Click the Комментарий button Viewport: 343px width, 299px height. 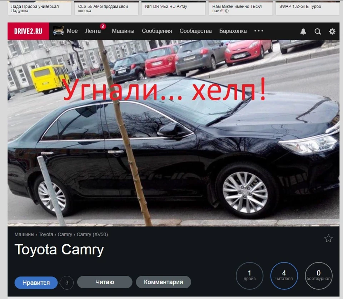coord(163,282)
